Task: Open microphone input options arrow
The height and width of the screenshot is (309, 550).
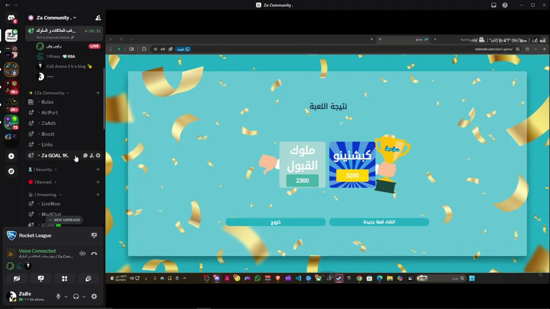Action: (66, 297)
